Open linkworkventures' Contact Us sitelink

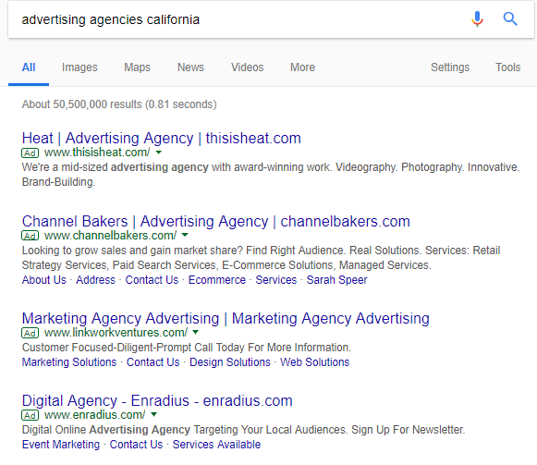[153, 362]
